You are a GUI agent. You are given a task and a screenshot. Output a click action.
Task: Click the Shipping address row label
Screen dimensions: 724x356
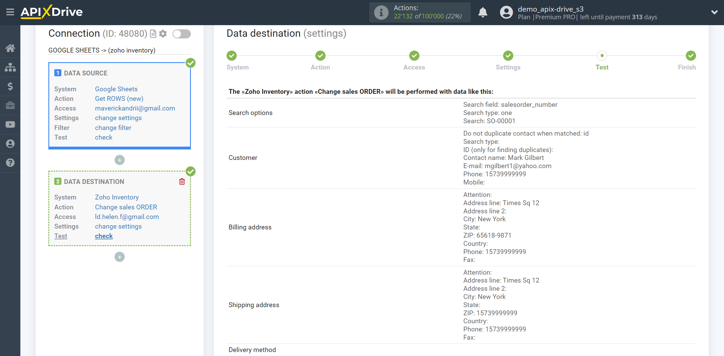[x=254, y=305]
